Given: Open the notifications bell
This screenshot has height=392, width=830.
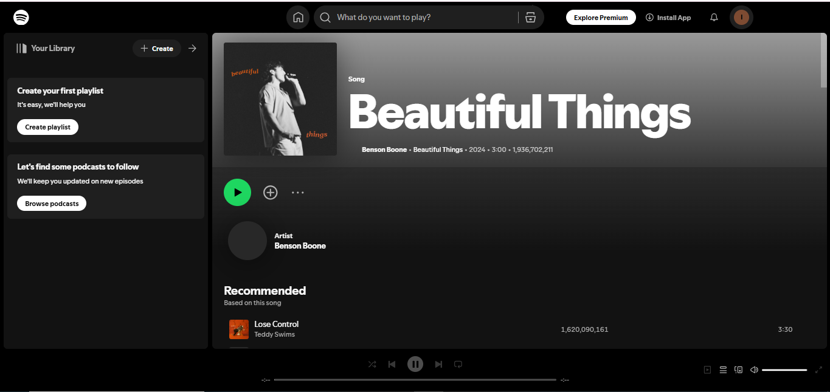Looking at the screenshot, I should [714, 17].
